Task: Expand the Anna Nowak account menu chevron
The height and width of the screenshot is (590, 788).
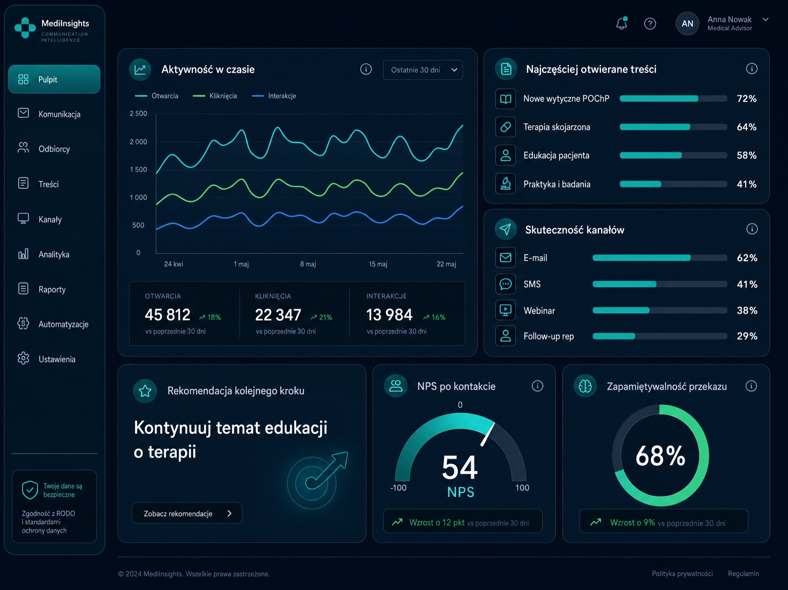Action: click(x=765, y=19)
